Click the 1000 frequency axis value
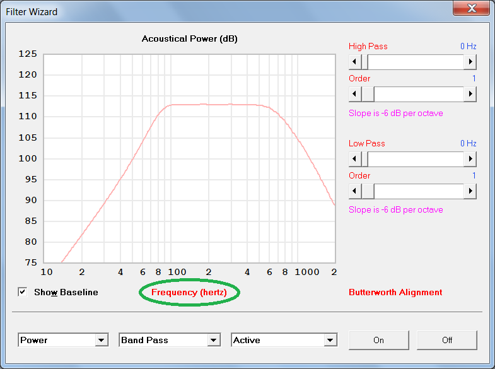Viewport: 495px width, 369px height. [307, 272]
